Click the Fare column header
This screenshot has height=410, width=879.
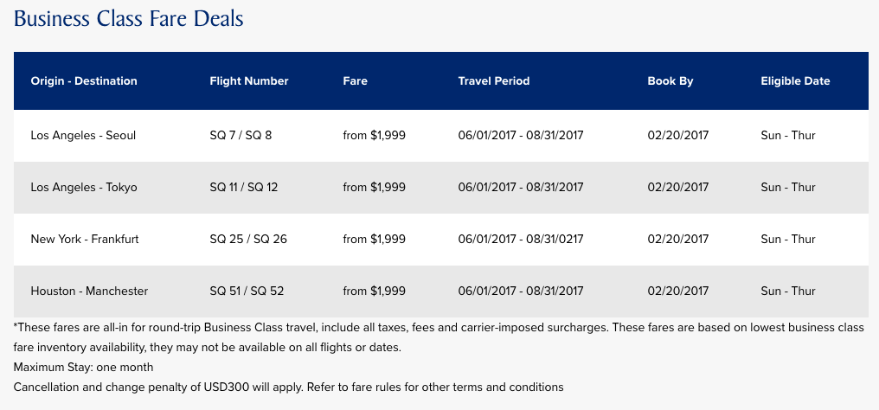[x=355, y=81]
